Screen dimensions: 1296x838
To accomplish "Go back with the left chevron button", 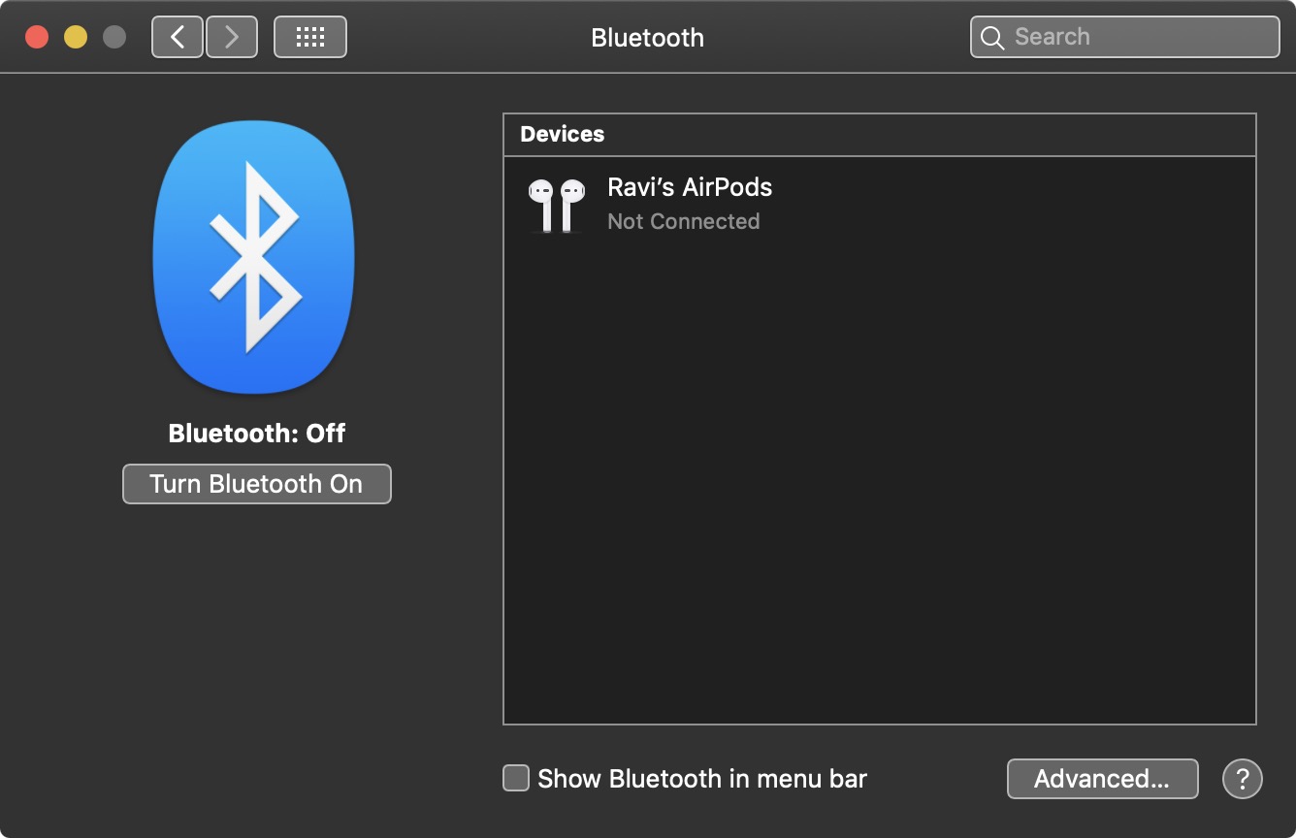I will pyautogui.click(x=178, y=38).
